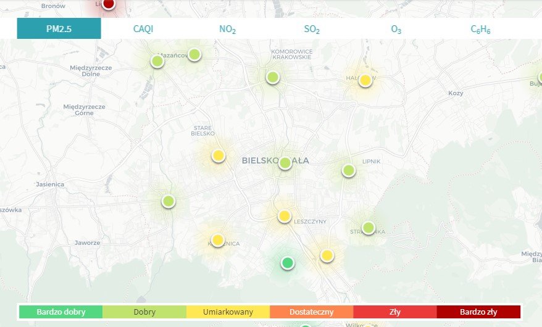Open the yellow sensor at Kamienica

(218, 239)
